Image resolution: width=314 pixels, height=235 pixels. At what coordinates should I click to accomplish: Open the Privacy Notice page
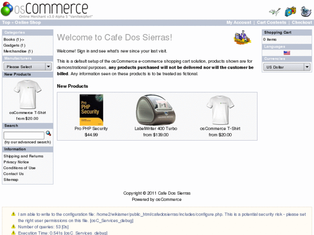click(16, 162)
